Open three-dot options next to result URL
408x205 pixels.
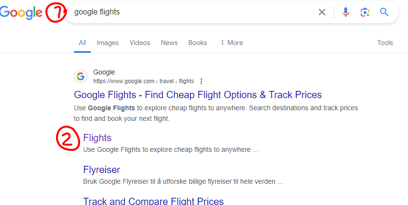click(201, 81)
